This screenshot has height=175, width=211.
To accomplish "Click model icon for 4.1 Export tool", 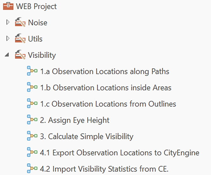I will pos(32,153).
